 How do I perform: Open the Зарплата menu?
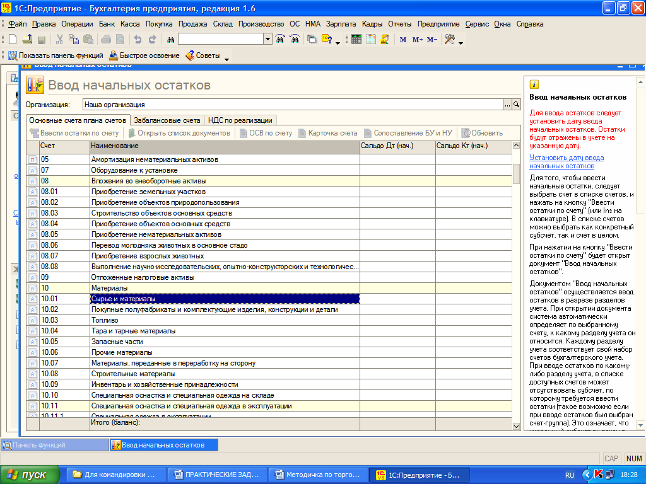pos(341,24)
